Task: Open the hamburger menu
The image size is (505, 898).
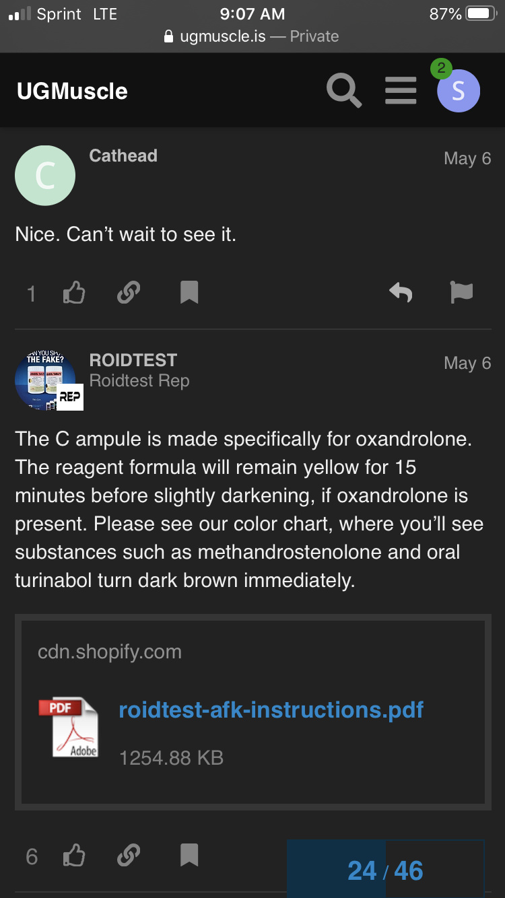Action: [x=401, y=91]
